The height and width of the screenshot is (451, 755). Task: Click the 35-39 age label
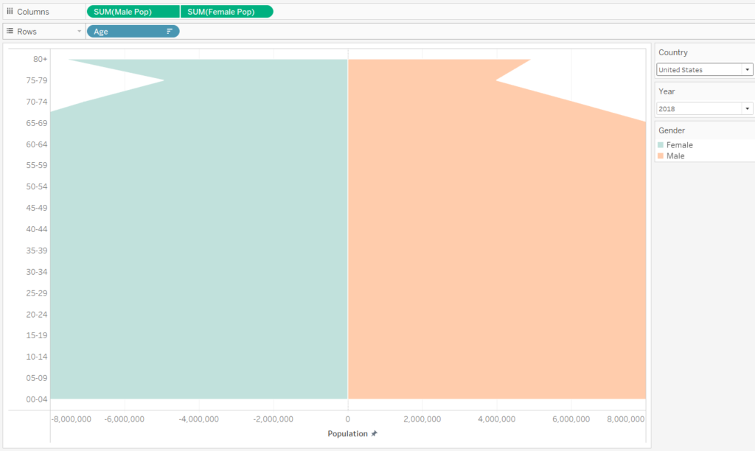click(37, 251)
